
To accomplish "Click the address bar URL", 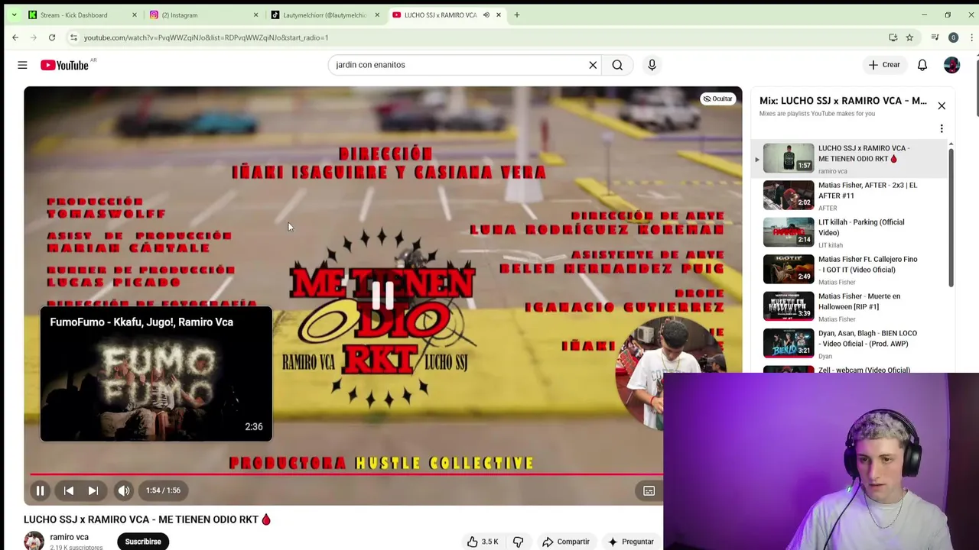I will pyautogui.click(x=207, y=37).
